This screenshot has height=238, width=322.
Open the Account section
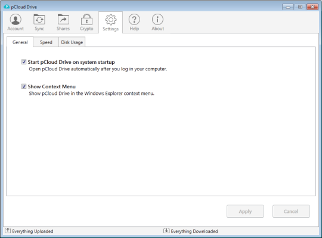pyautogui.click(x=16, y=23)
